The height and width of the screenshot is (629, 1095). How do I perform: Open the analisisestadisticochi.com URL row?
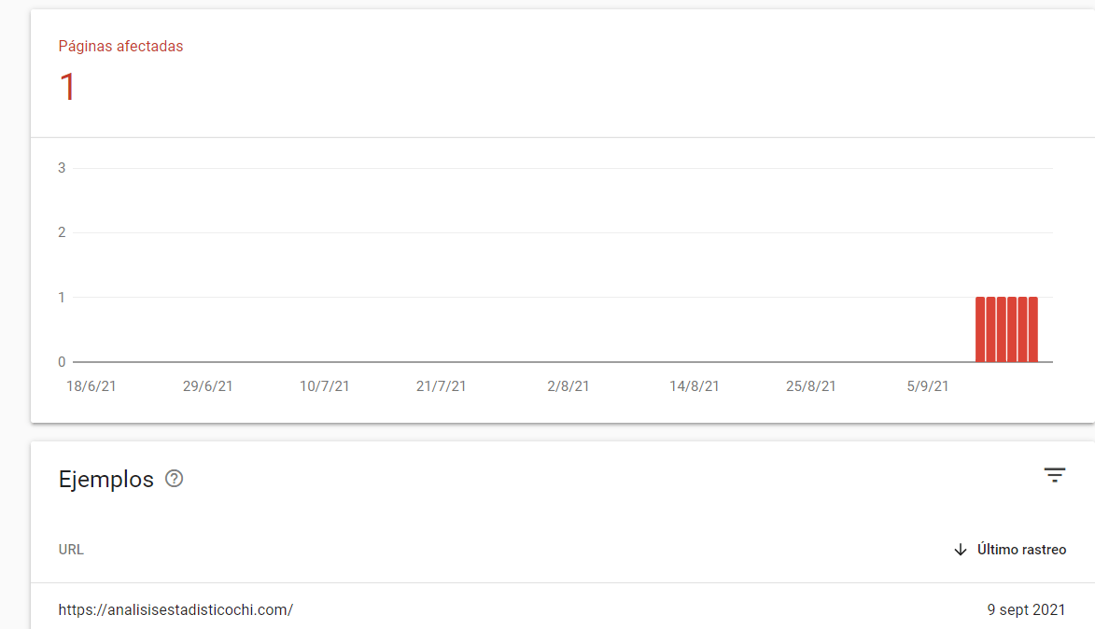point(563,609)
